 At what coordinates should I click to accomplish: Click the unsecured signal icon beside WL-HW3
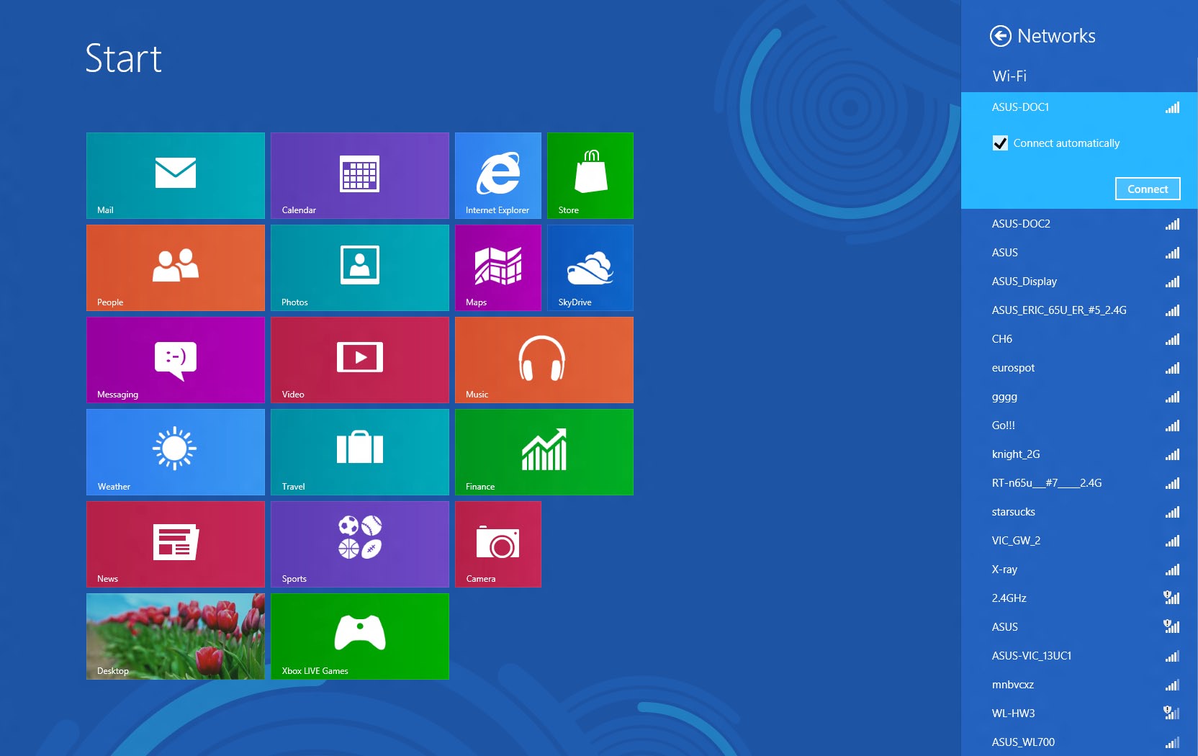(x=1171, y=712)
